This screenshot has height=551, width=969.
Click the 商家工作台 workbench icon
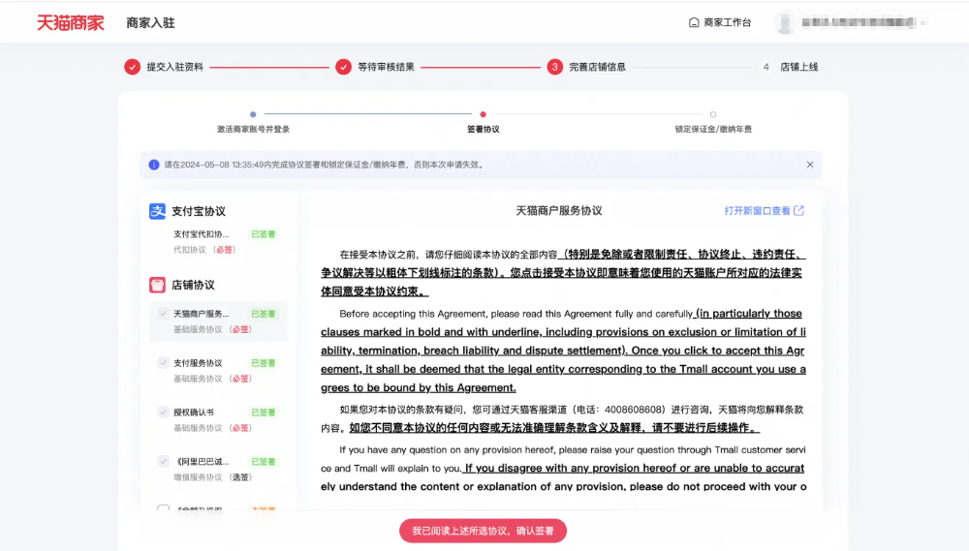(x=694, y=22)
